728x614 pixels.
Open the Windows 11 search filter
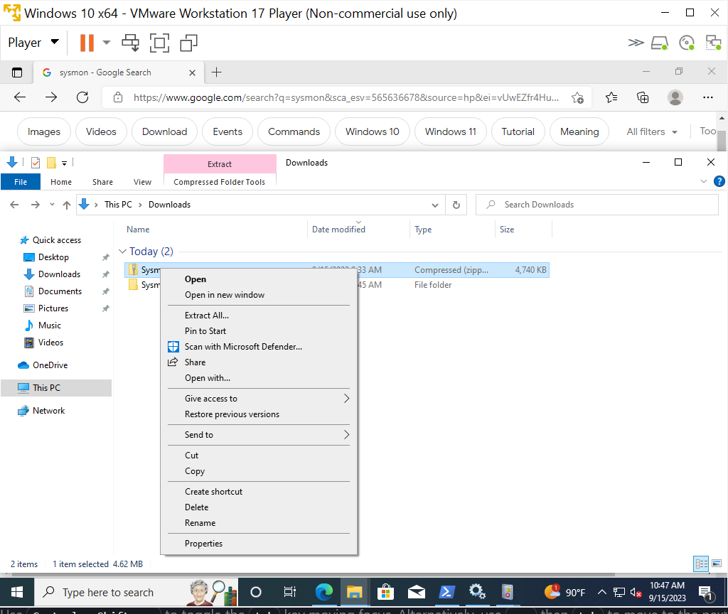coord(450,131)
